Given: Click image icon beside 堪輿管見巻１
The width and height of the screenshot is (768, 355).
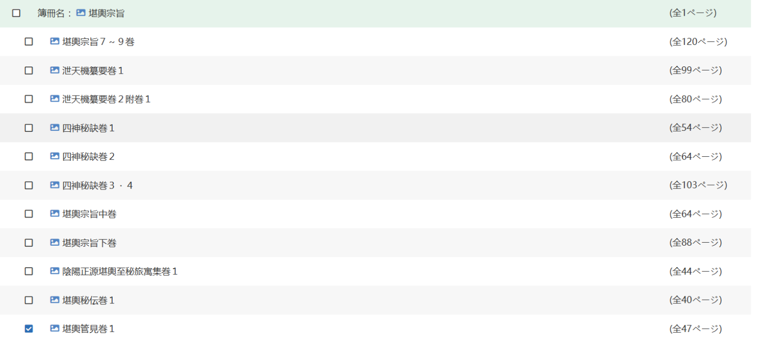Looking at the screenshot, I should pyautogui.click(x=55, y=328).
